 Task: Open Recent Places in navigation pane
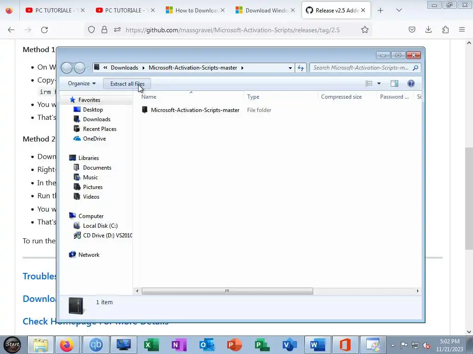[x=100, y=129]
